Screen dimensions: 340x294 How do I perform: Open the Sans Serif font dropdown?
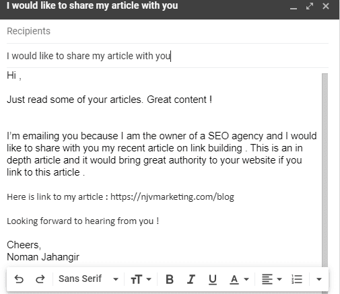pos(88,279)
